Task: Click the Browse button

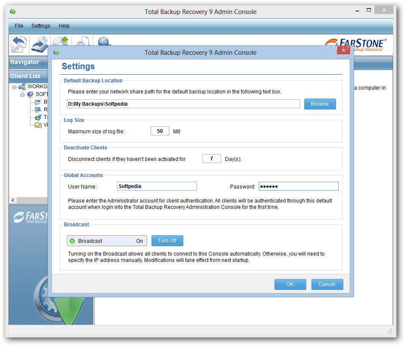Action: 320,104
